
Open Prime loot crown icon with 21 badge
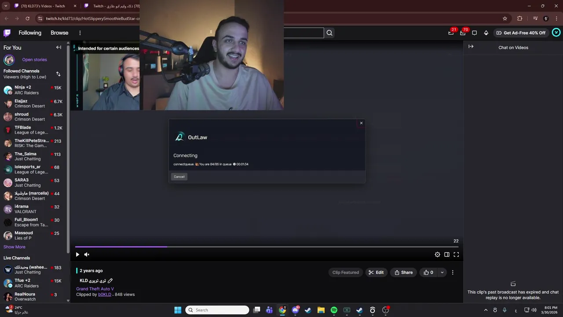(x=451, y=33)
